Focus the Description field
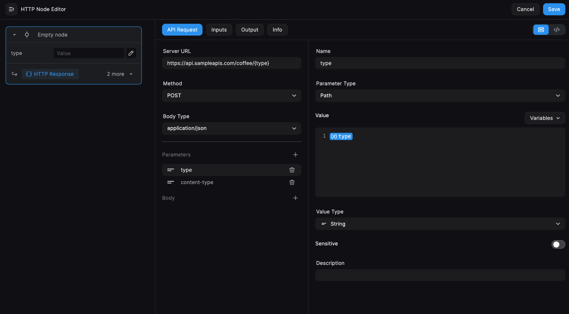The image size is (569, 314). 440,275
